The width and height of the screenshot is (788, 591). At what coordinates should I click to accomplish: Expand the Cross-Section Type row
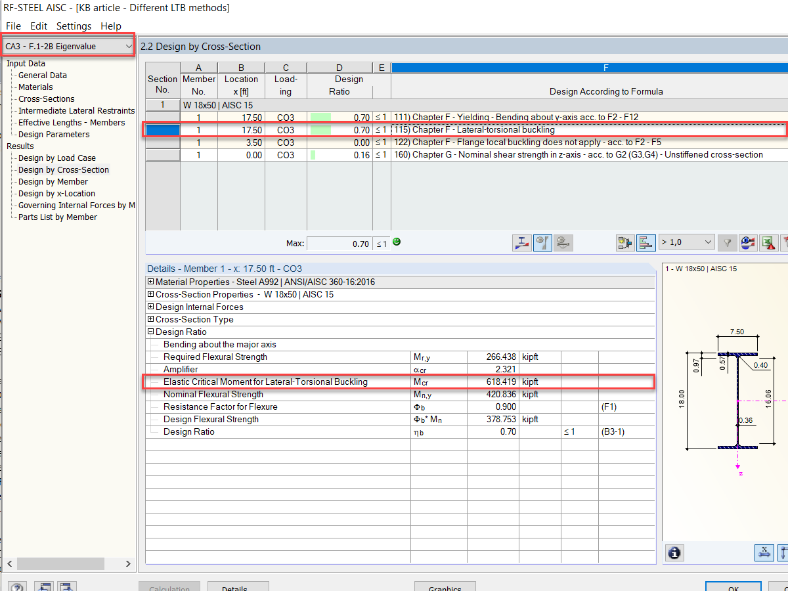151,320
